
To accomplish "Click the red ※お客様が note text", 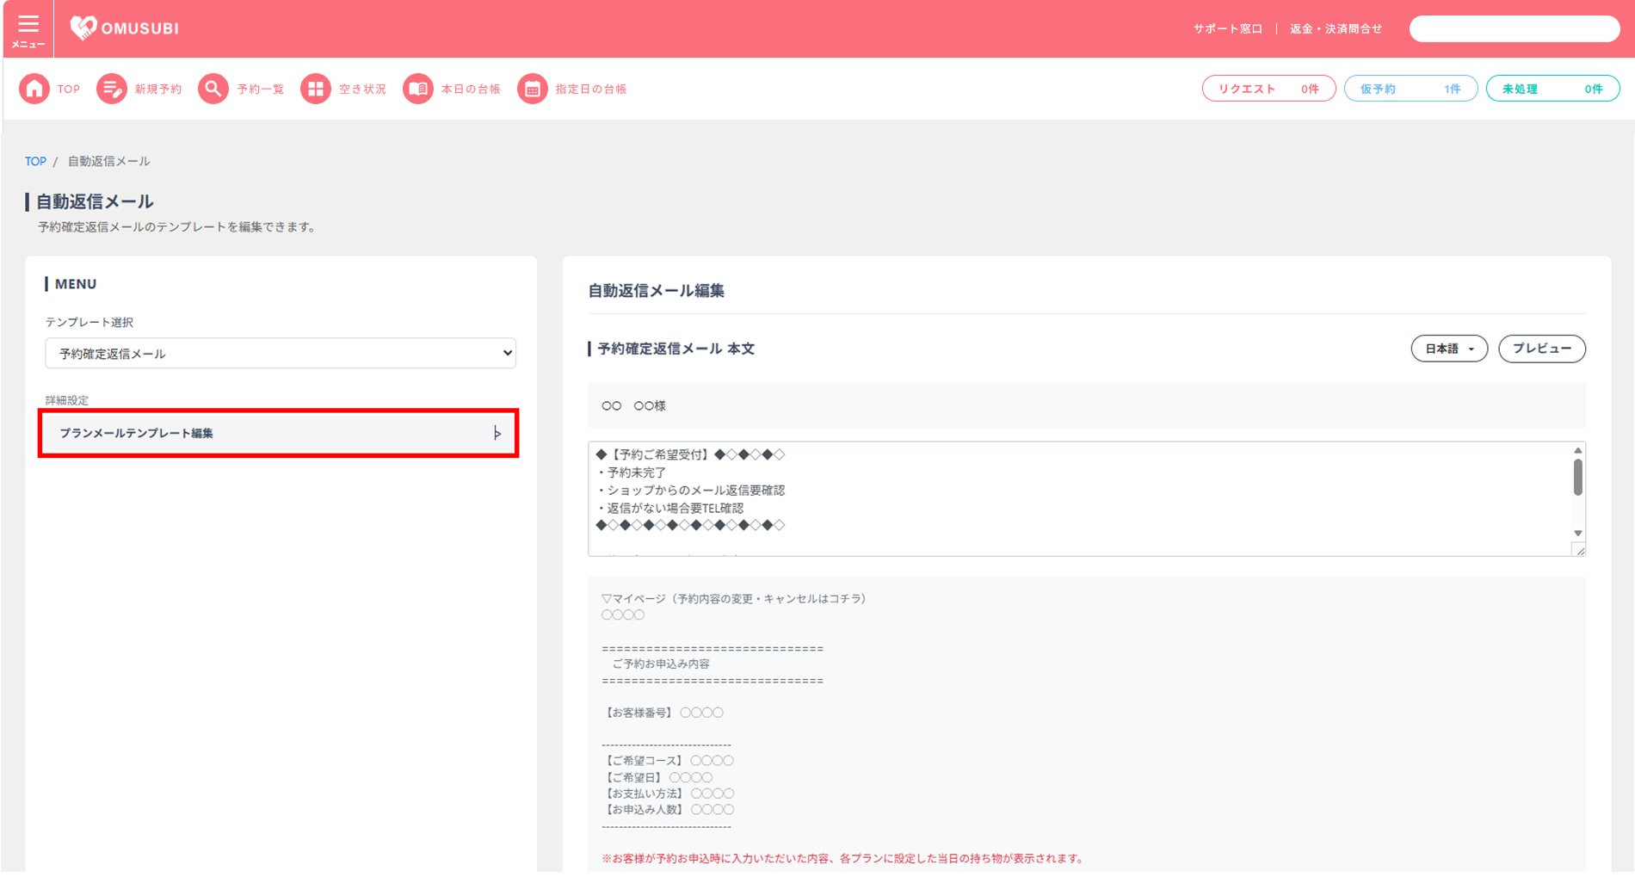I will coord(842,858).
